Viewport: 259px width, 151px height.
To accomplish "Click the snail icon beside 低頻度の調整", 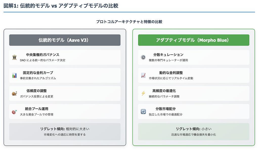I will pos(14,94).
